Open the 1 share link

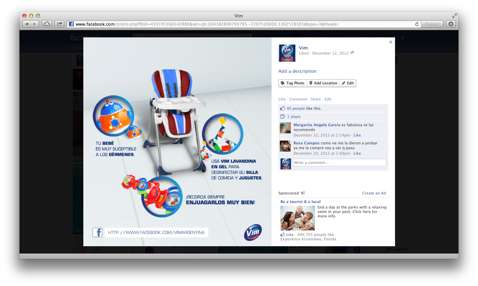294,117
